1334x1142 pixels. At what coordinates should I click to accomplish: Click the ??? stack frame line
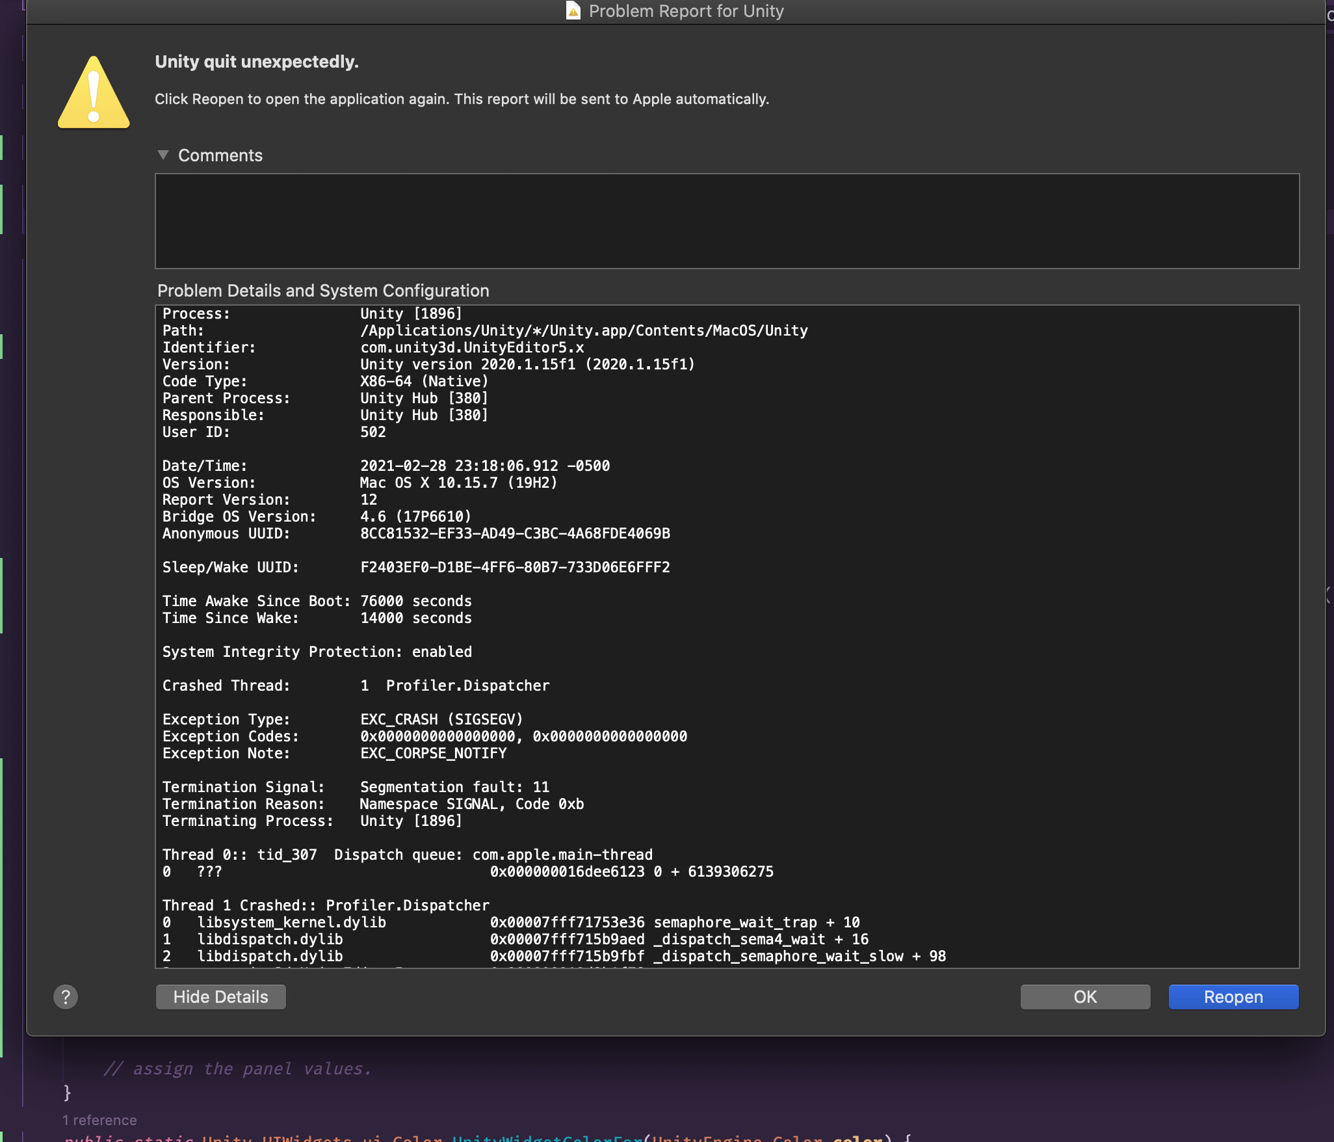click(467, 871)
